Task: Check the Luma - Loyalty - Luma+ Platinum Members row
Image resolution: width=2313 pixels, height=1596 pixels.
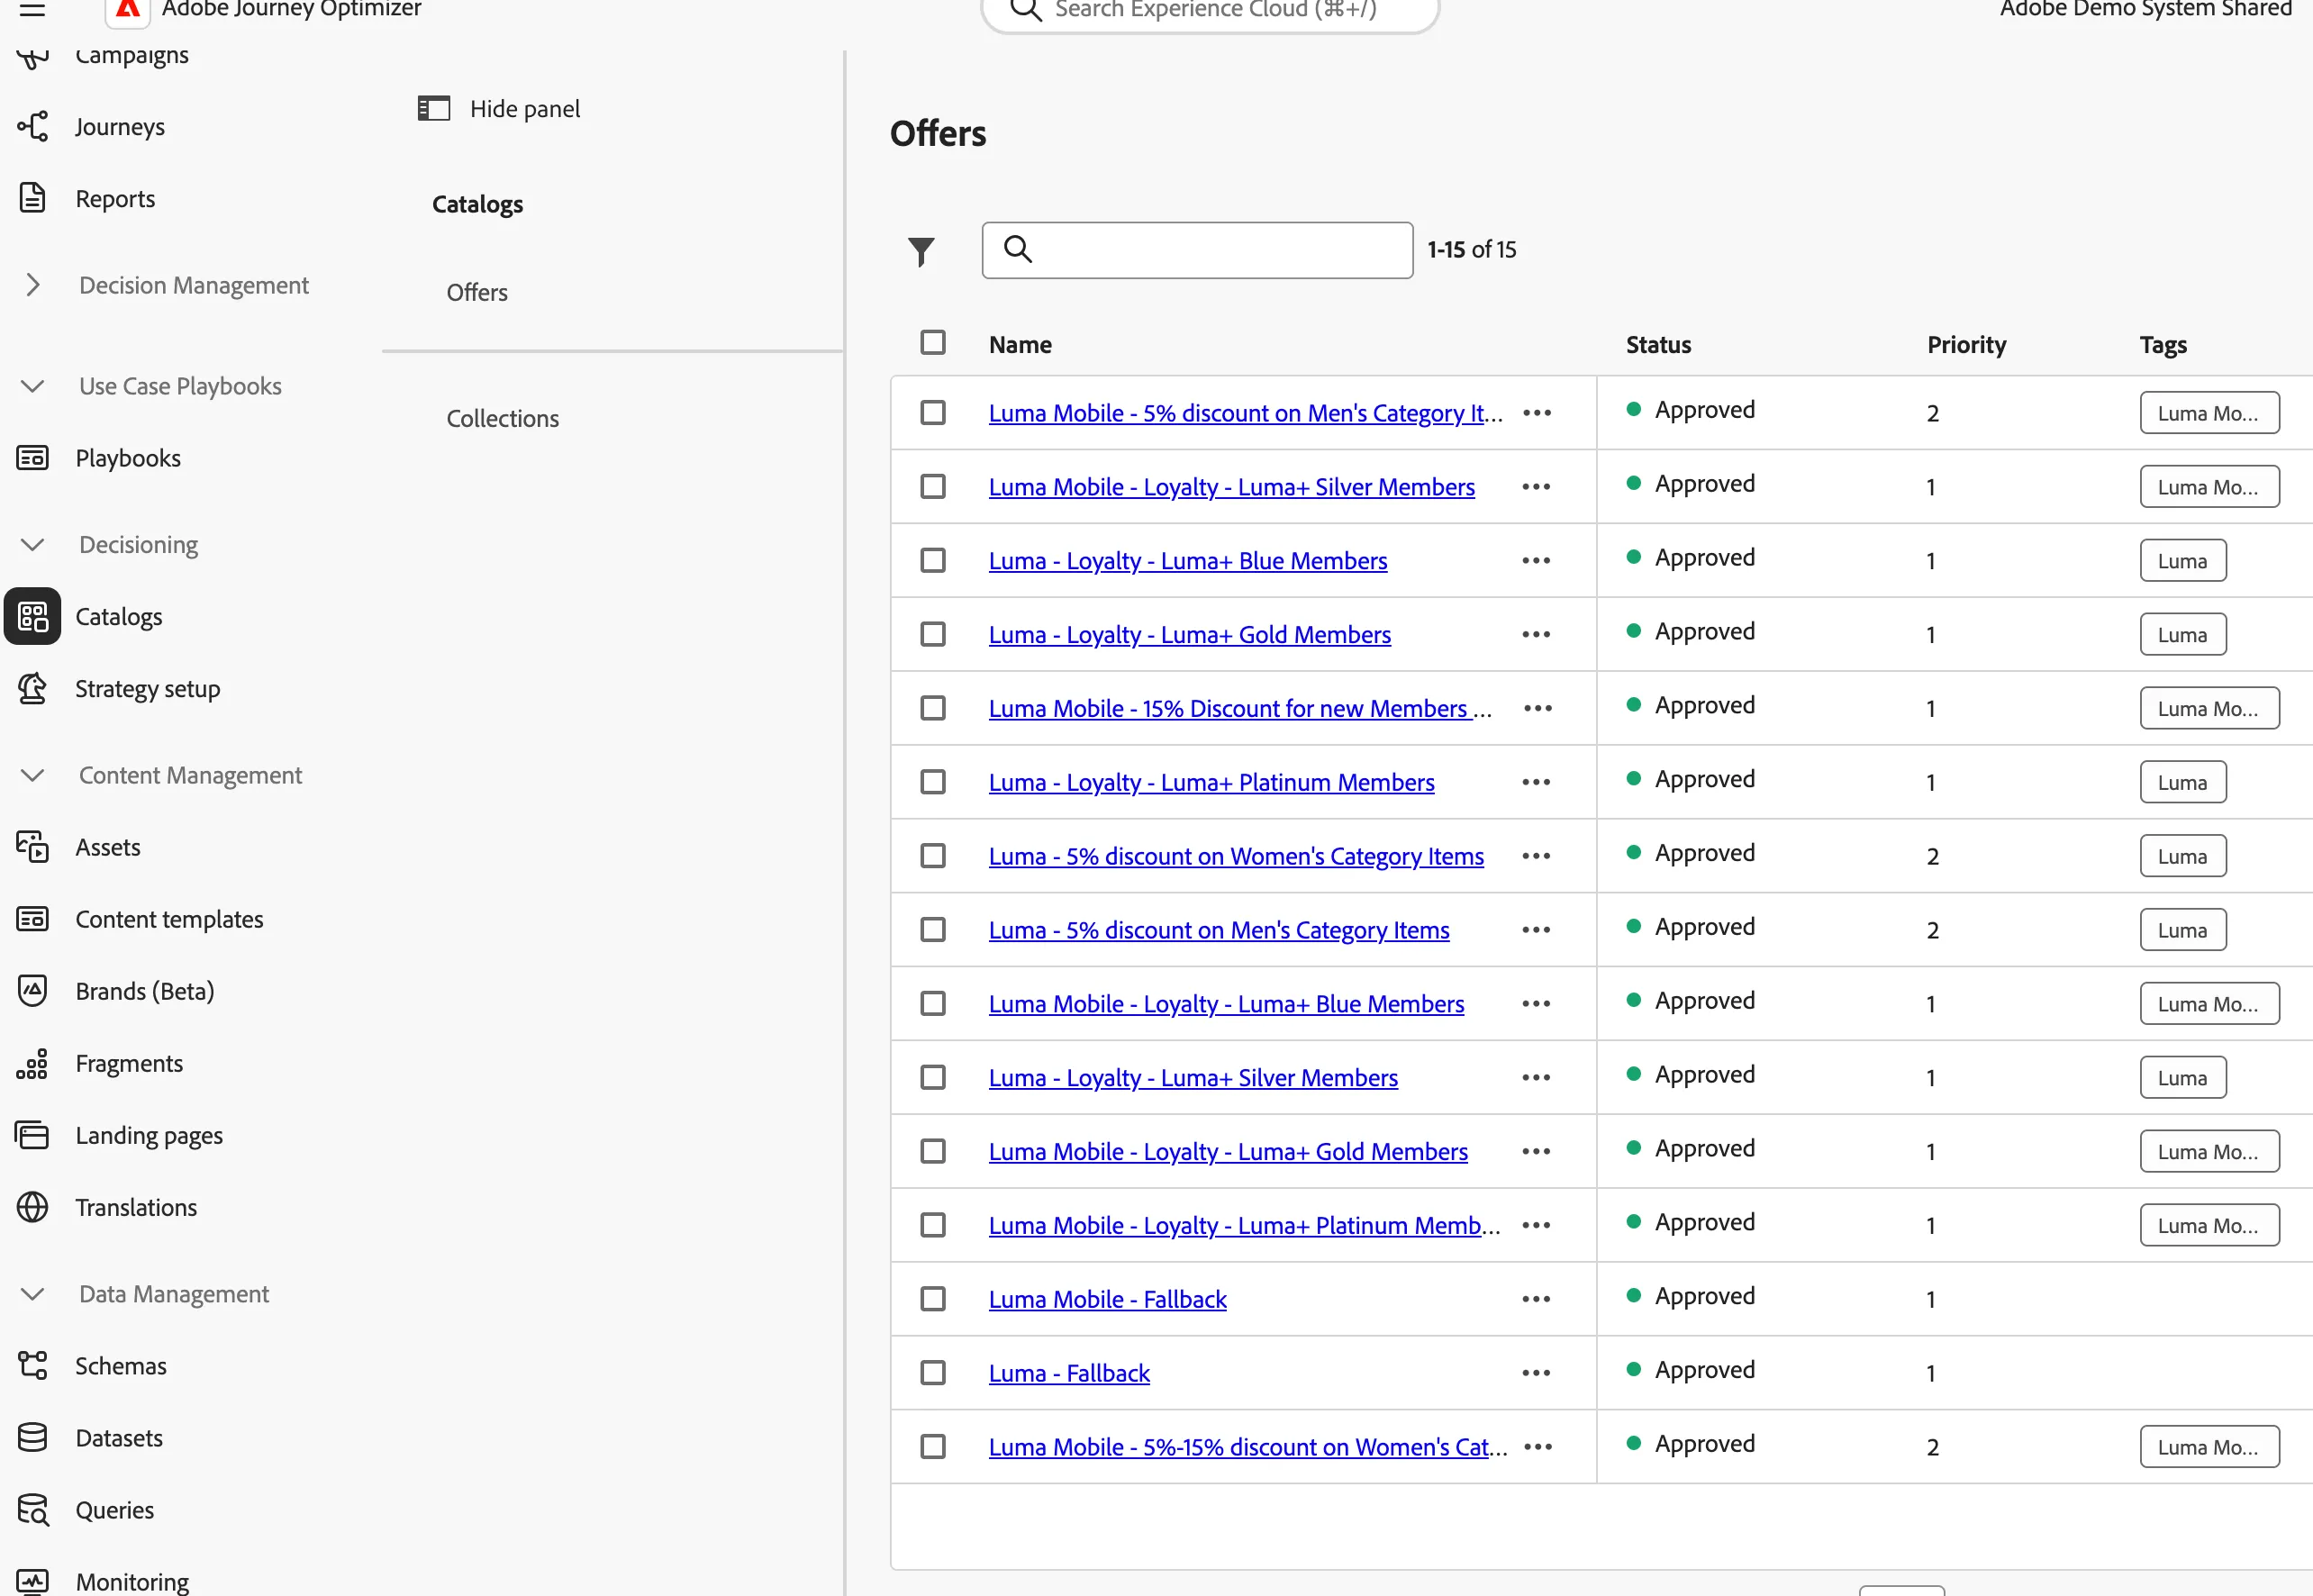Action: (x=933, y=781)
